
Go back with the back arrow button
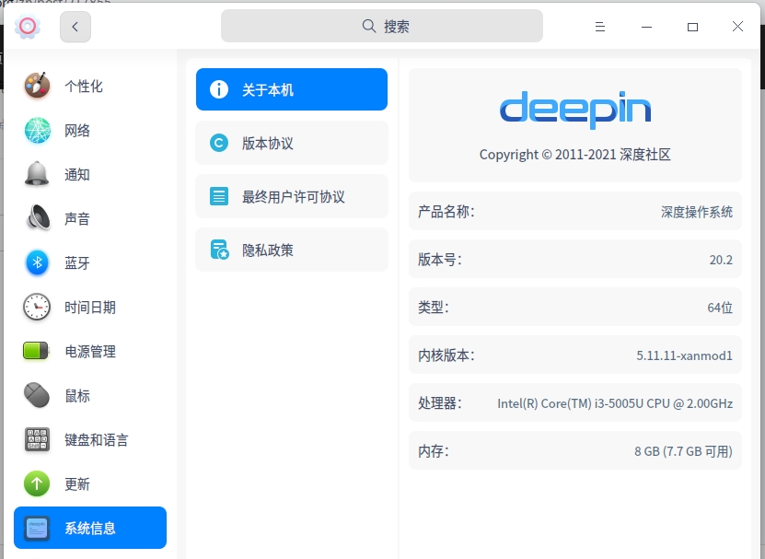[x=75, y=27]
